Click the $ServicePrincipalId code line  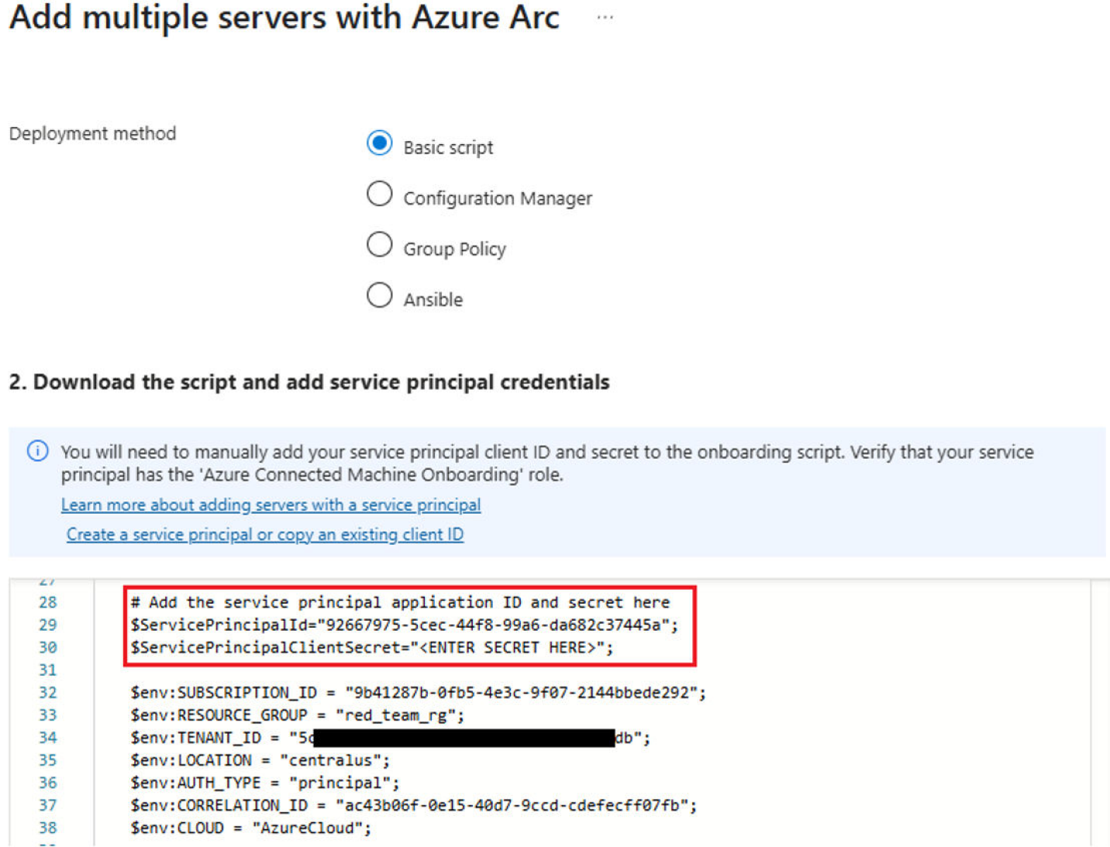(x=404, y=625)
